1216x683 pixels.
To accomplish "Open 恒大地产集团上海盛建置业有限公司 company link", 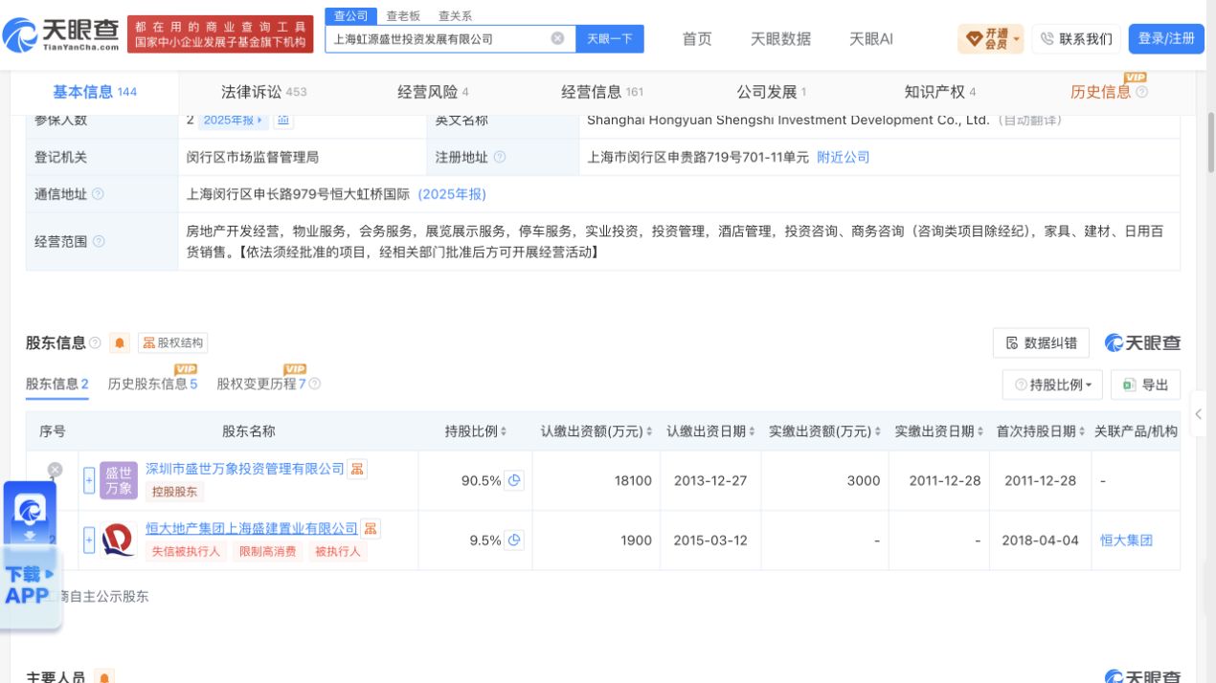I will coord(252,528).
